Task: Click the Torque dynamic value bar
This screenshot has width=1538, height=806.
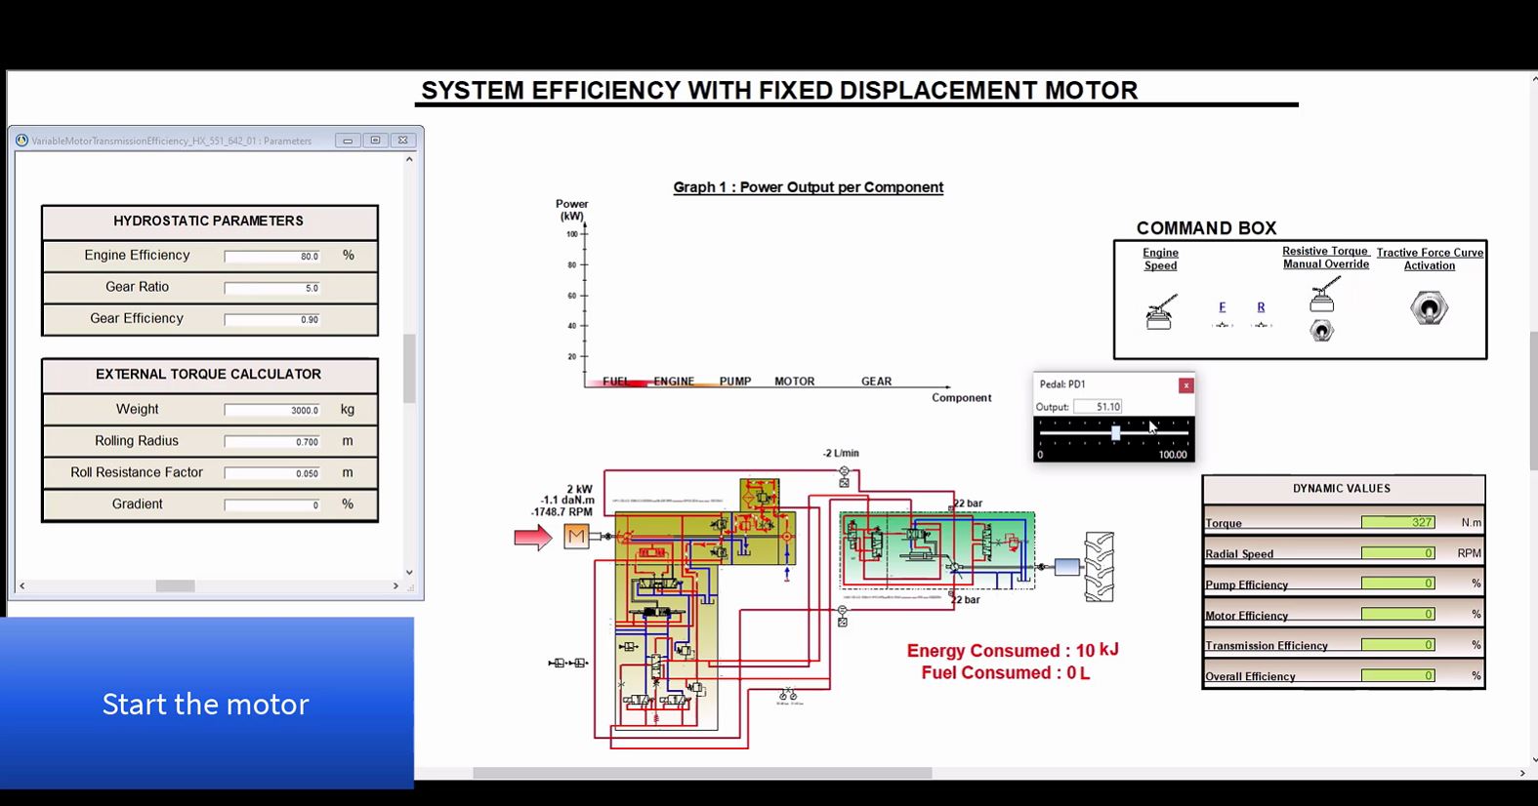Action: point(1398,522)
